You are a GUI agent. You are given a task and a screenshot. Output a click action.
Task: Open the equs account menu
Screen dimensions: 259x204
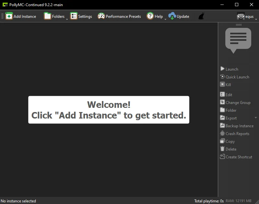coord(245,16)
